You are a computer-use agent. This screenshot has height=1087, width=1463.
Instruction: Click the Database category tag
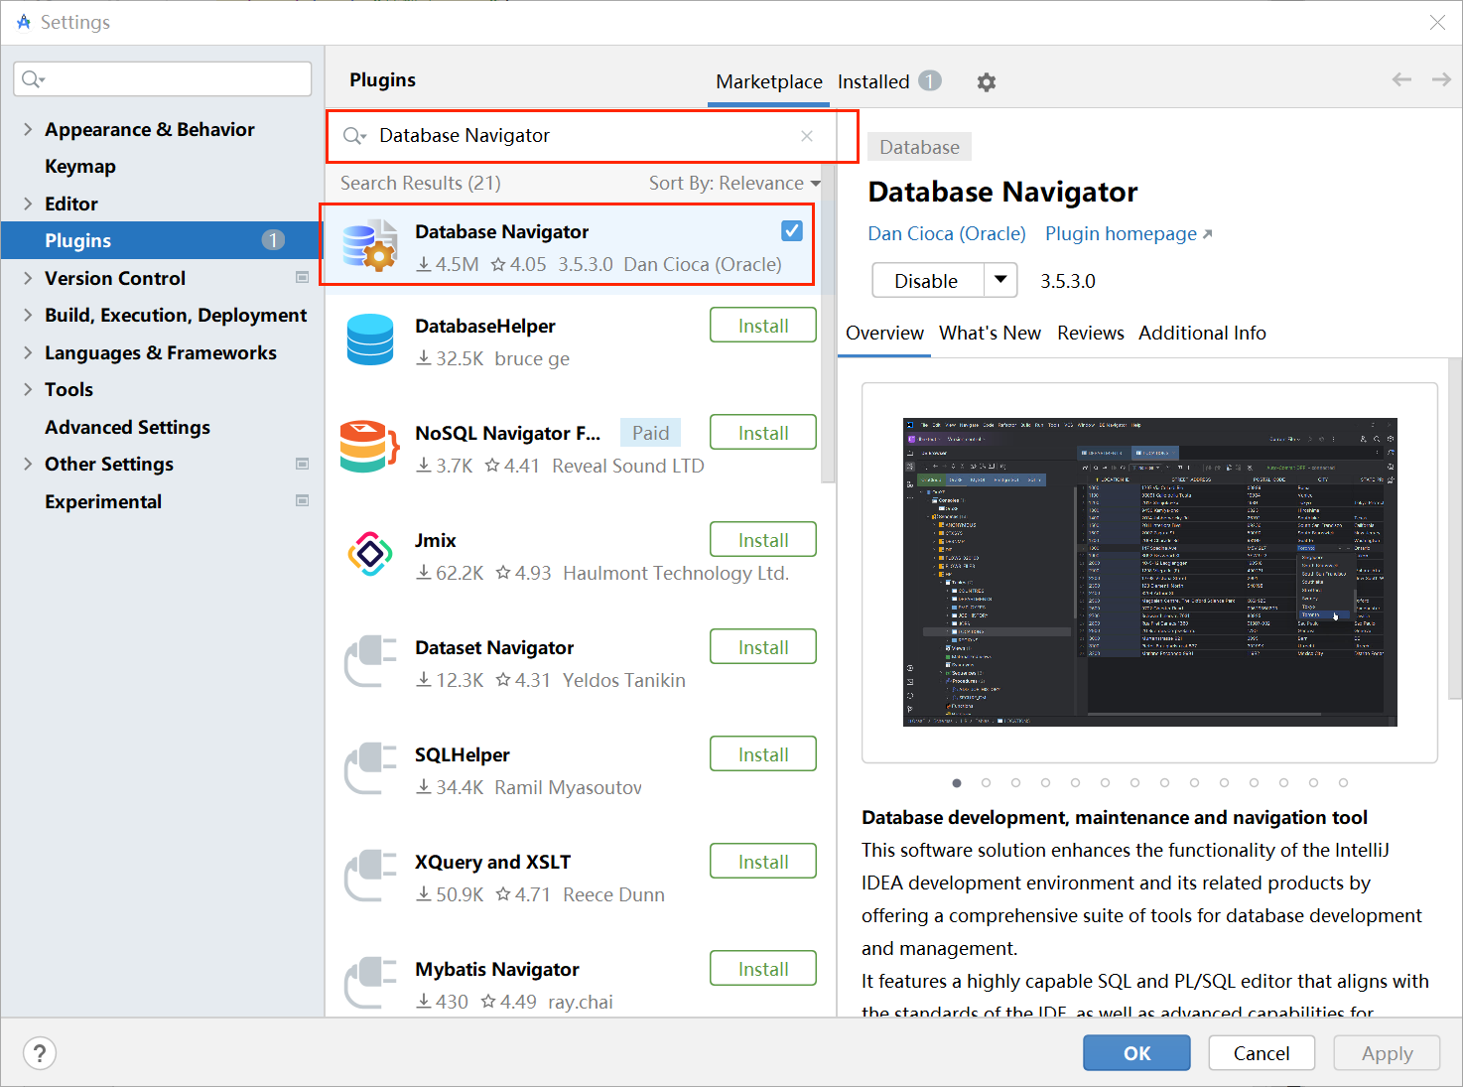919,147
